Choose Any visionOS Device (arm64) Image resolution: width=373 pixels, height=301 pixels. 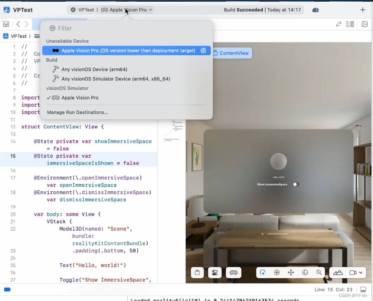tap(126, 69)
